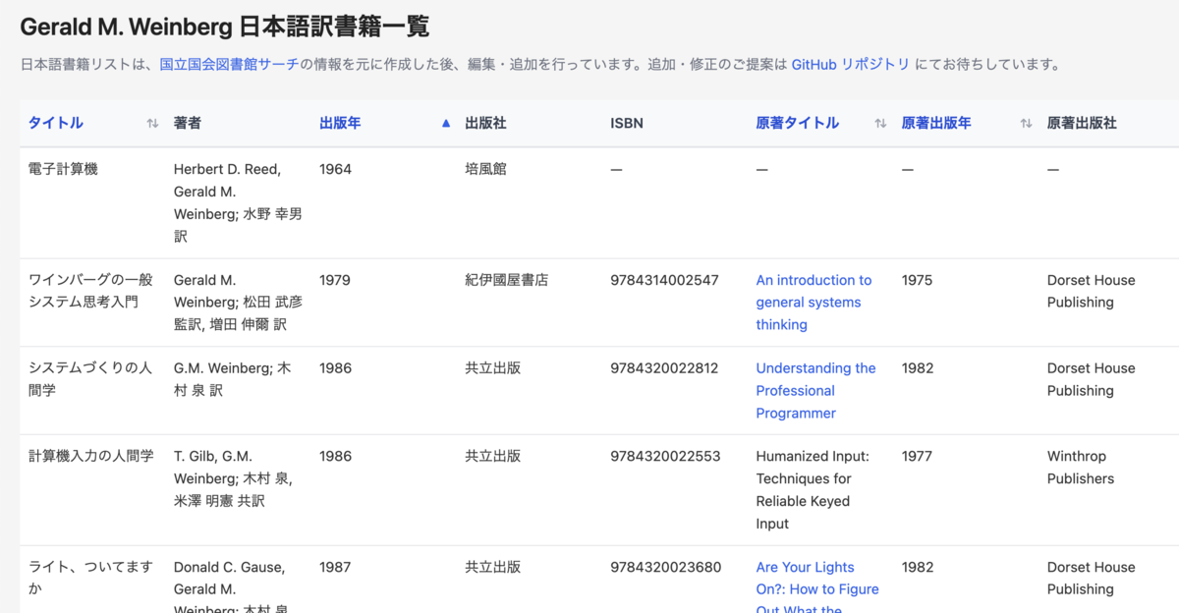Click year 1986 in 計算機入力の人間学 row
The image size is (1179, 613).
[x=335, y=456]
